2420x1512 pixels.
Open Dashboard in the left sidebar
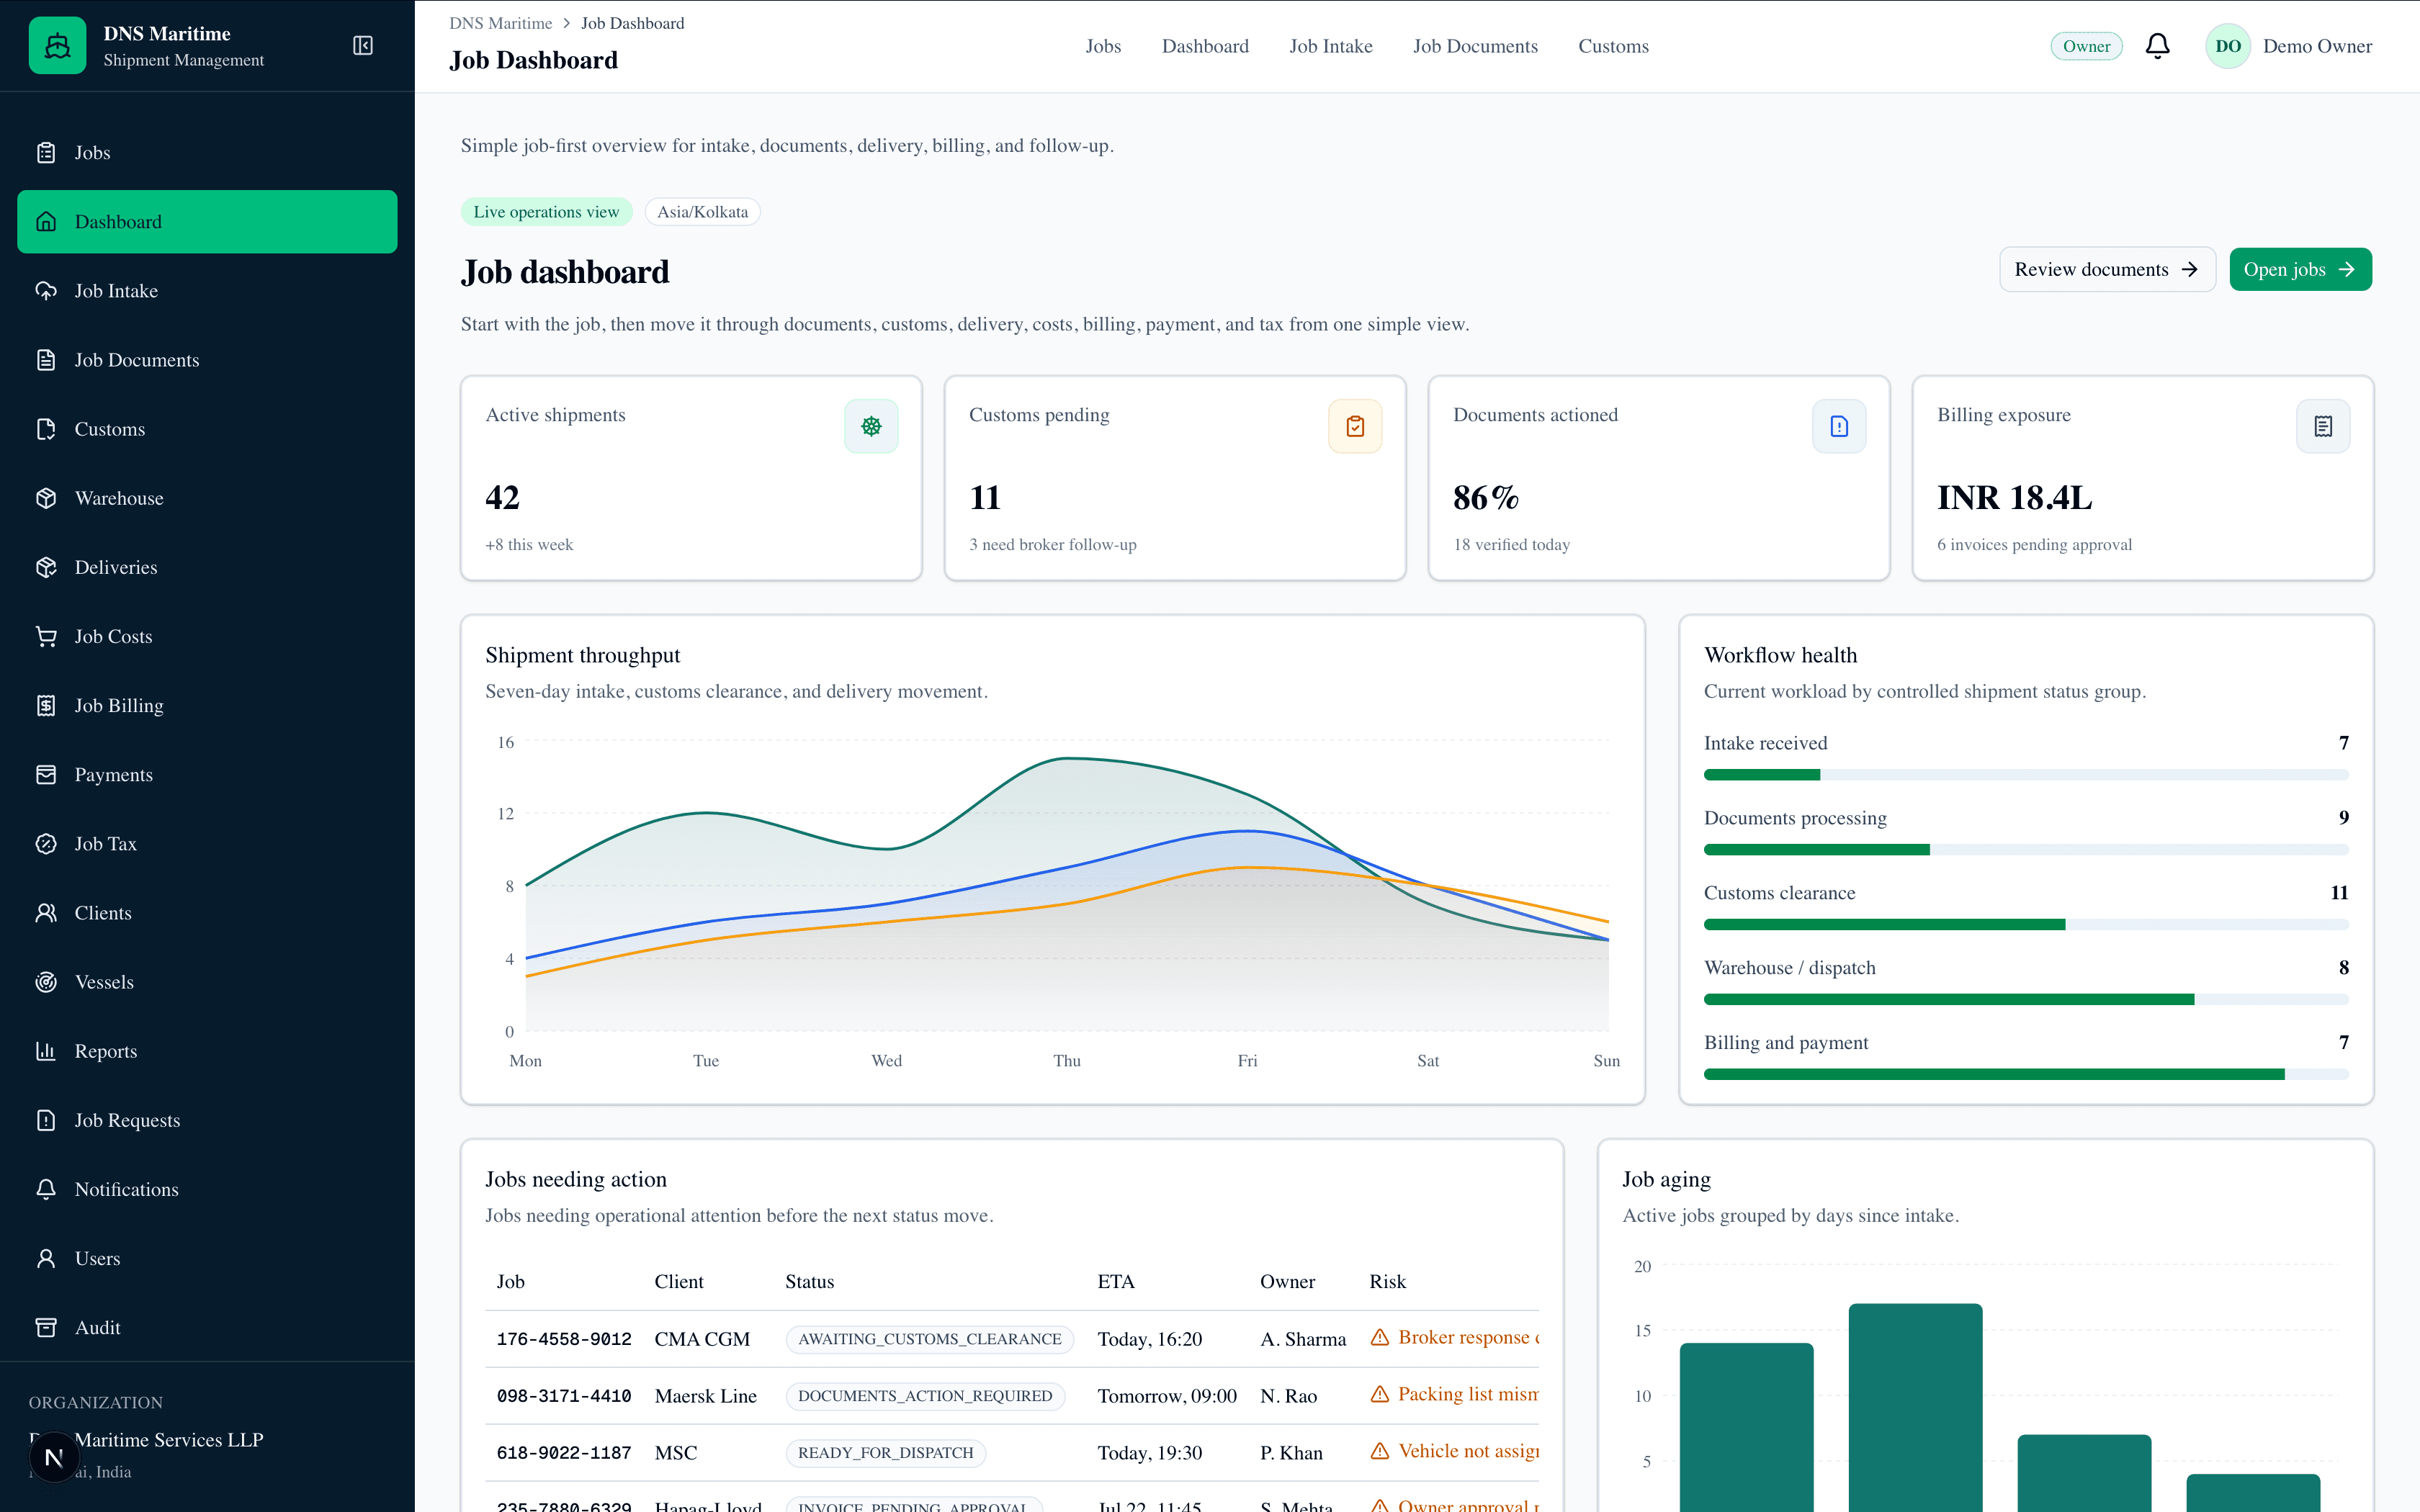(x=207, y=222)
